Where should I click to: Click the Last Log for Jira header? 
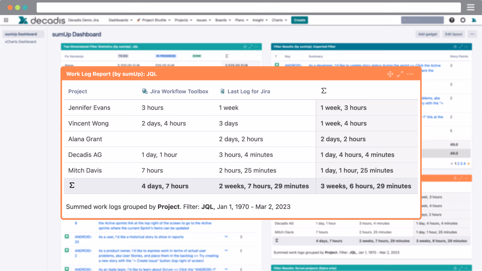pos(249,91)
